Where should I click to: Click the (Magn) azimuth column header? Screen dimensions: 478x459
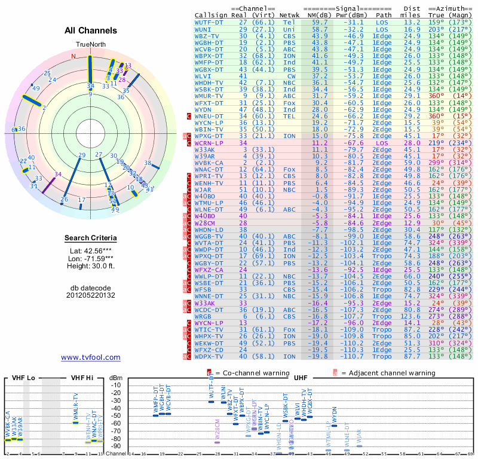tap(460, 16)
